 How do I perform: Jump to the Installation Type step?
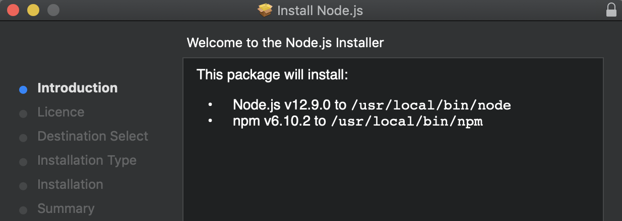87,161
